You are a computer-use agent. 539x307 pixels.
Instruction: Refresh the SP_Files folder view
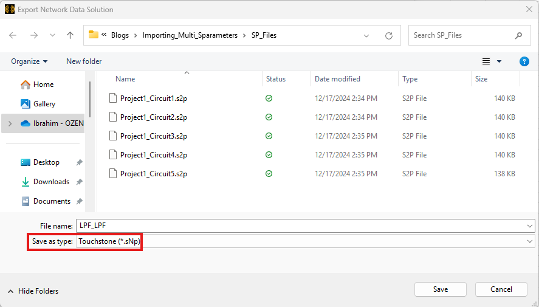tap(389, 35)
